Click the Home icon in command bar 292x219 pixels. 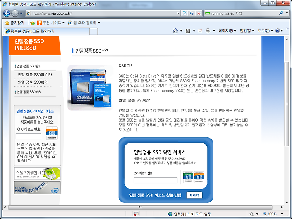[x=175, y=31]
